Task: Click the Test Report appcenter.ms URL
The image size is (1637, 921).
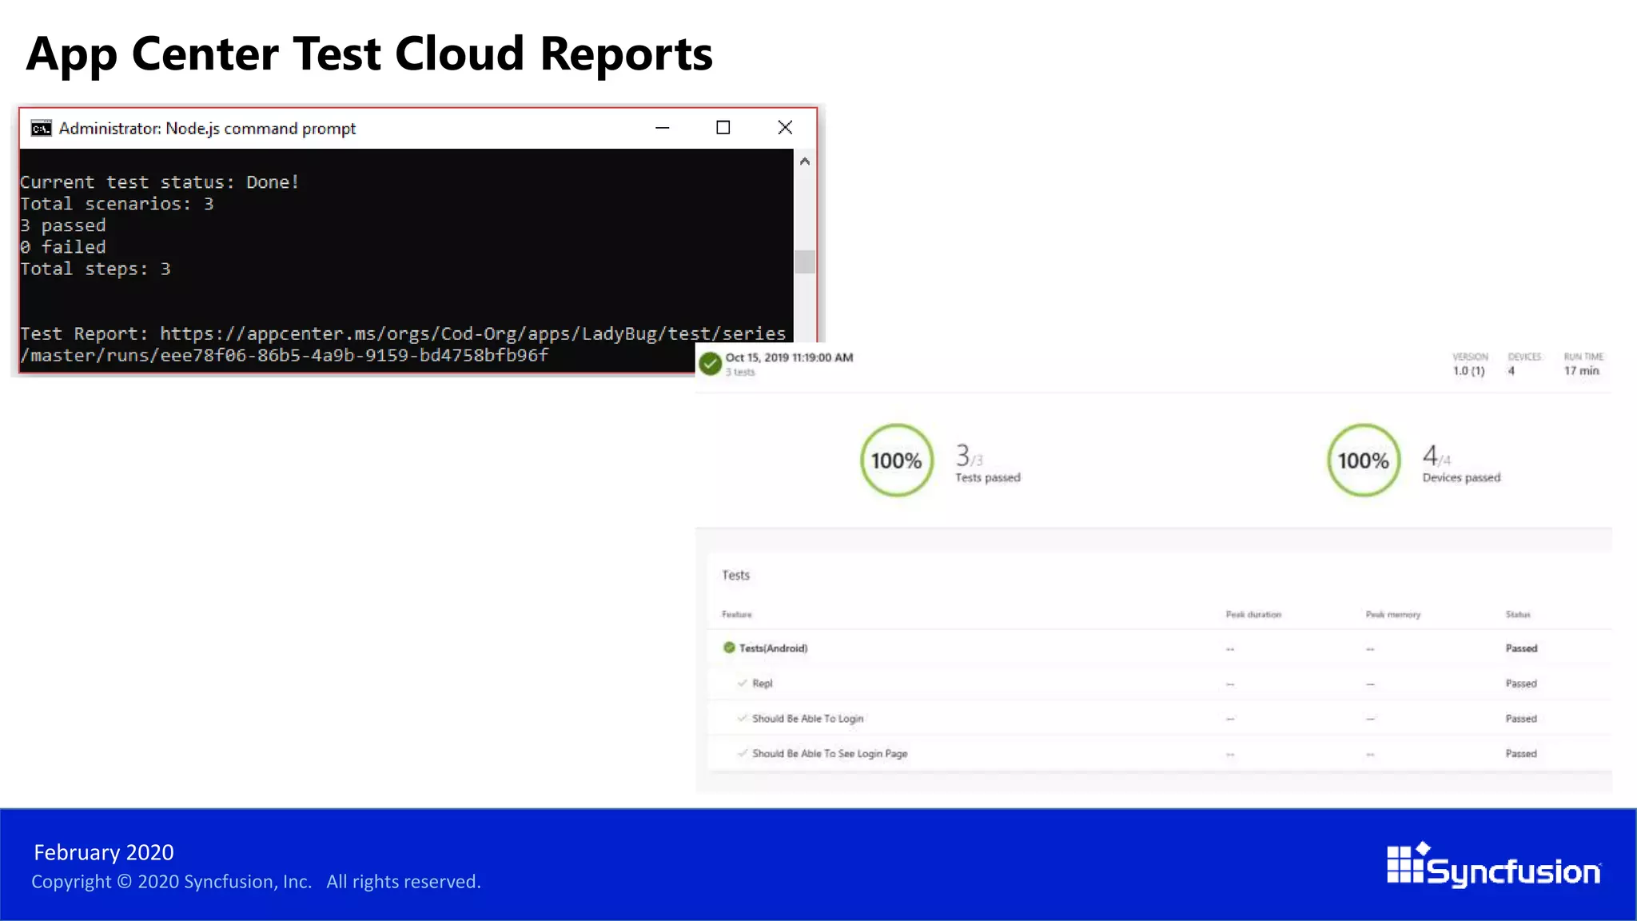Action: [404, 345]
